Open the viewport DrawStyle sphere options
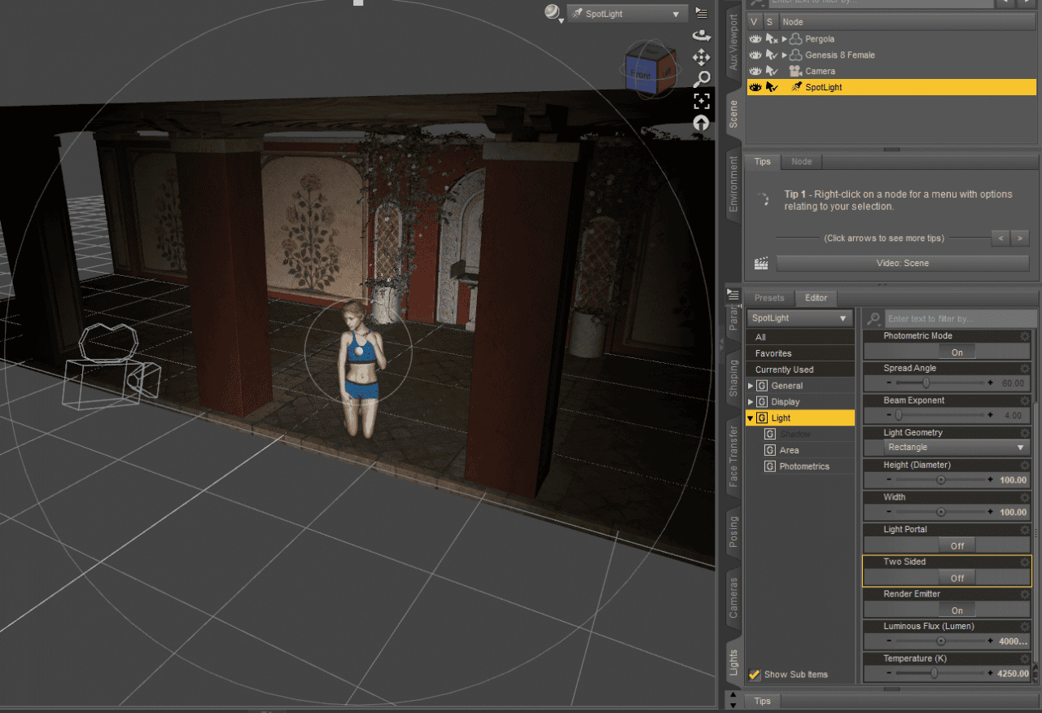Screen dimensions: 1042x713 (550, 13)
